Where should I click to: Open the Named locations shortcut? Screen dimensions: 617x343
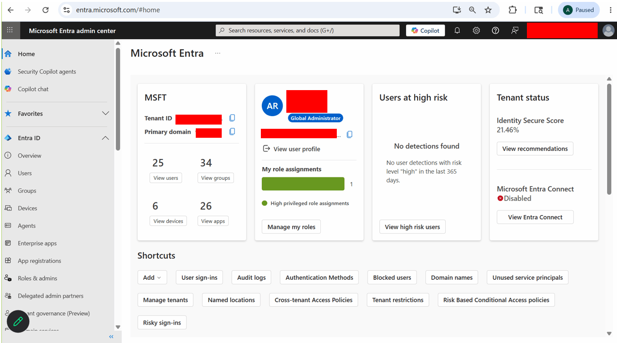tap(231, 300)
